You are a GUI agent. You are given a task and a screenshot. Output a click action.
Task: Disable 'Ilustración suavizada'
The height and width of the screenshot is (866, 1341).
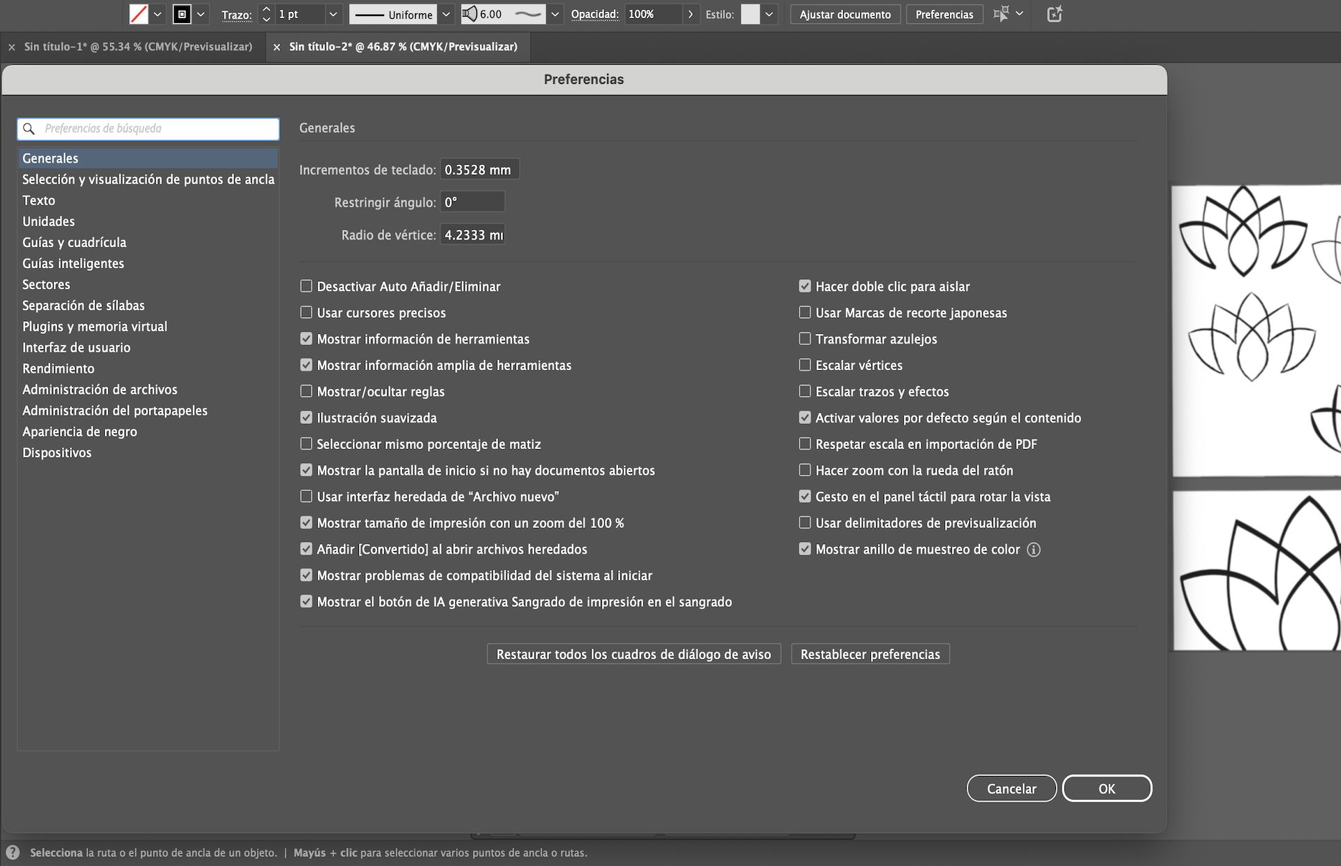[x=306, y=418]
